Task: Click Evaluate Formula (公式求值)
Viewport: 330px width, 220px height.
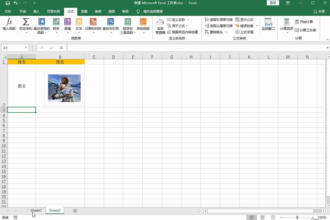Action: click(244, 32)
